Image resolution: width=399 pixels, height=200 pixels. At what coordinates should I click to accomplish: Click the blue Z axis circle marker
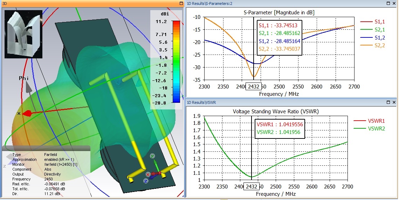pyautogui.click(x=146, y=181)
